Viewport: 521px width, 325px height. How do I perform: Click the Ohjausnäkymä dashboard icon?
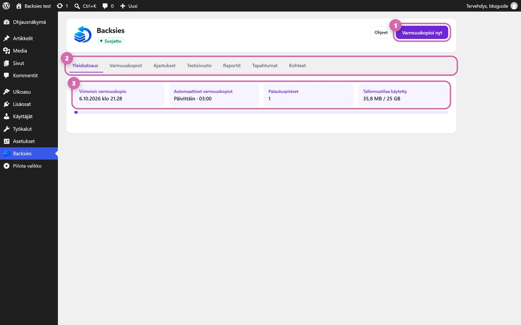[x=6, y=22]
